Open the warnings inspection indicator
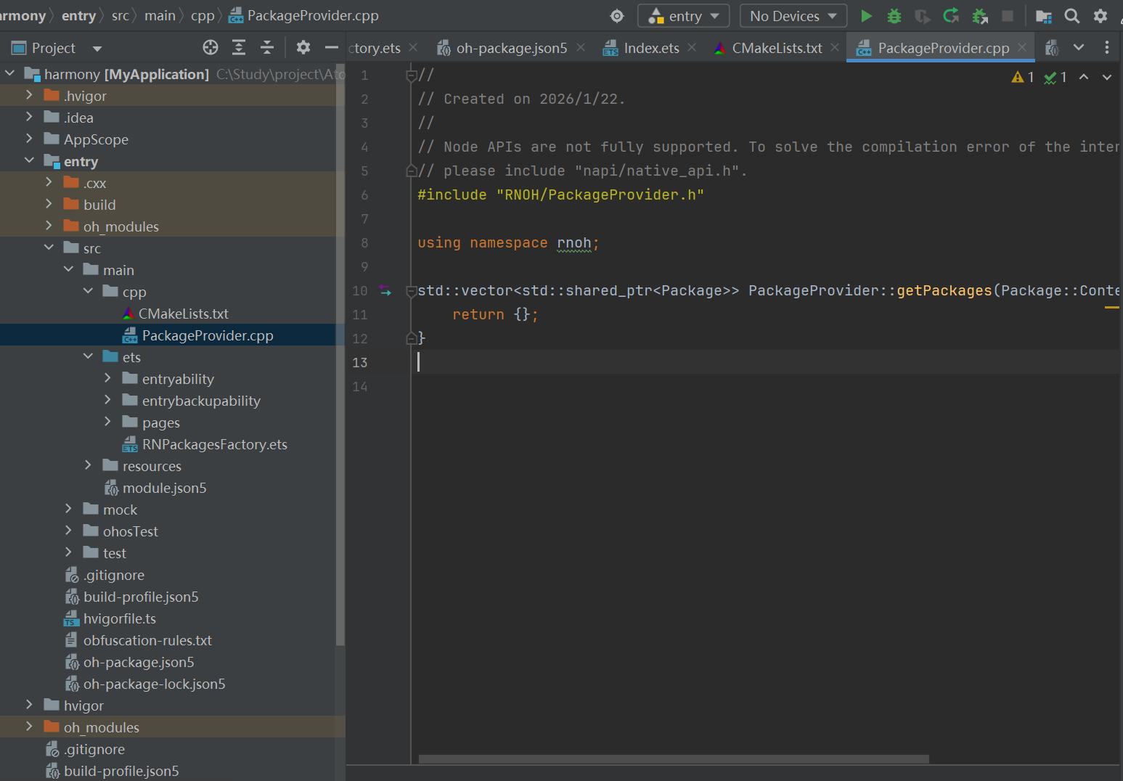This screenshot has width=1123, height=781. (x=1023, y=77)
